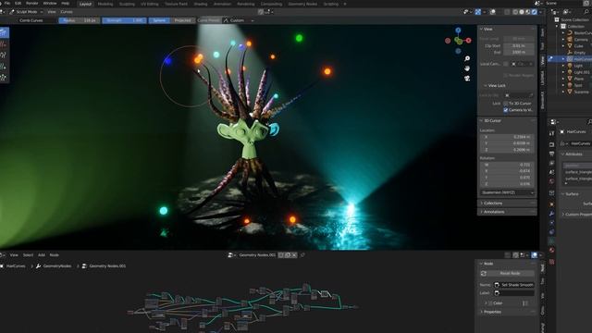The image size is (592, 333).
Task: Open the Window menu
Action: click(50, 3)
